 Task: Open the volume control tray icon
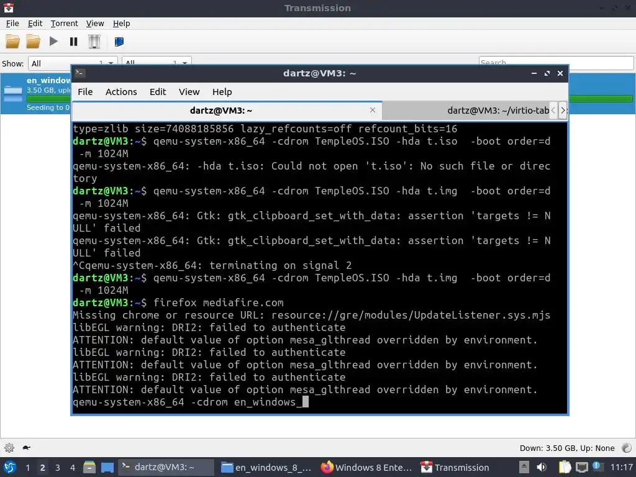[542, 468]
